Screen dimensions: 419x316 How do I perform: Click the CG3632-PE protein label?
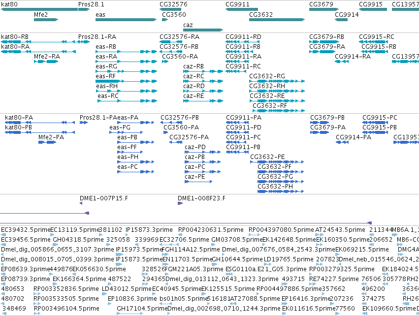(267, 157)
